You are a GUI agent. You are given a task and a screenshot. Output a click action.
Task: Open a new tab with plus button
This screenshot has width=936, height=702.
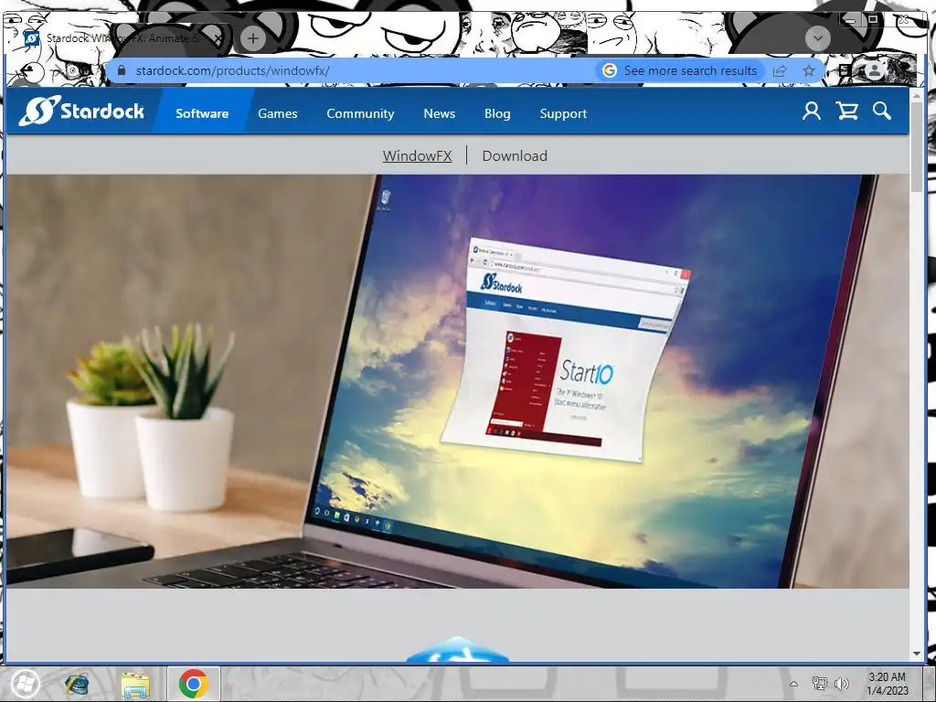click(253, 38)
